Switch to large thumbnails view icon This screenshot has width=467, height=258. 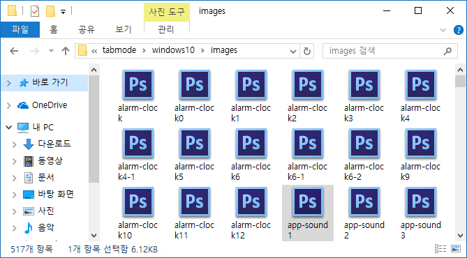456,248
